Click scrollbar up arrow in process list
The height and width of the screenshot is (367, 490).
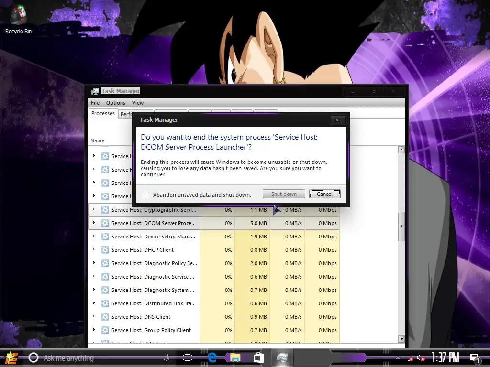pos(401,150)
